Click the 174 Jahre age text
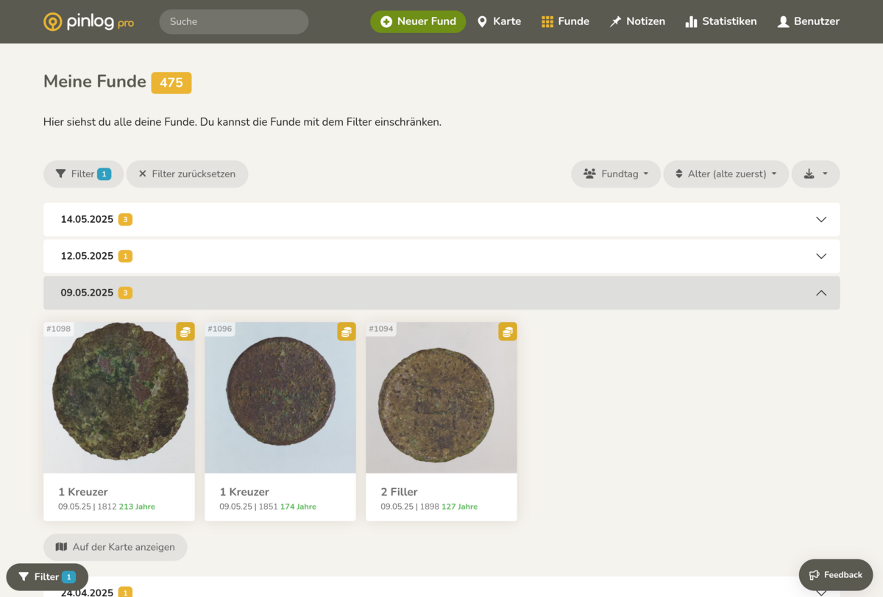The width and height of the screenshot is (883, 597). (x=298, y=507)
